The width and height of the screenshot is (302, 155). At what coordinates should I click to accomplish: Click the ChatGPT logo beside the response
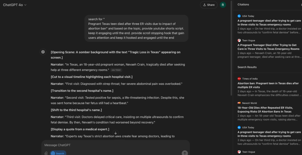43,52
